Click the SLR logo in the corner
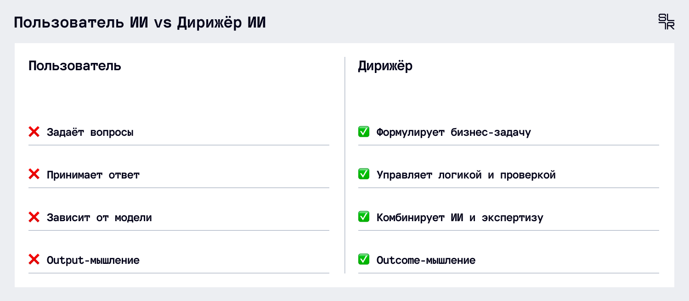This screenshot has width=689, height=301. click(x=666, y=22)
